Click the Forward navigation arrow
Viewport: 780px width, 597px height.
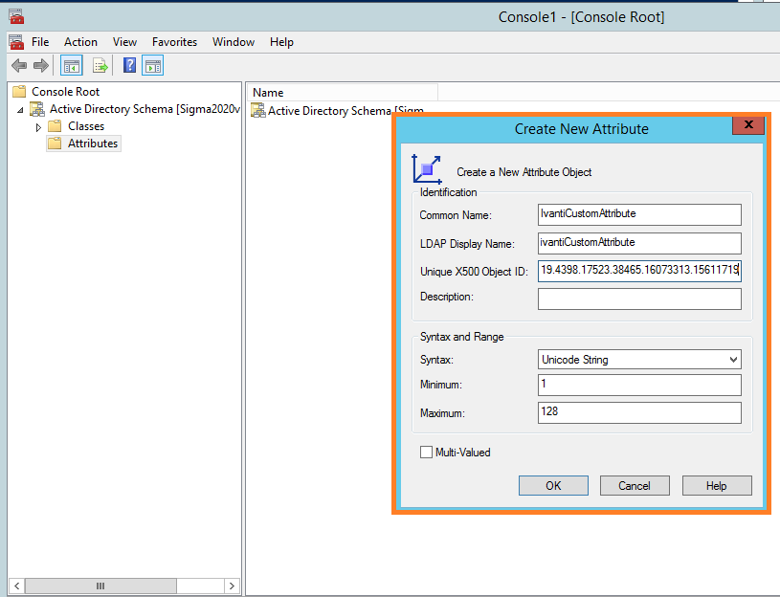point(39,65)
